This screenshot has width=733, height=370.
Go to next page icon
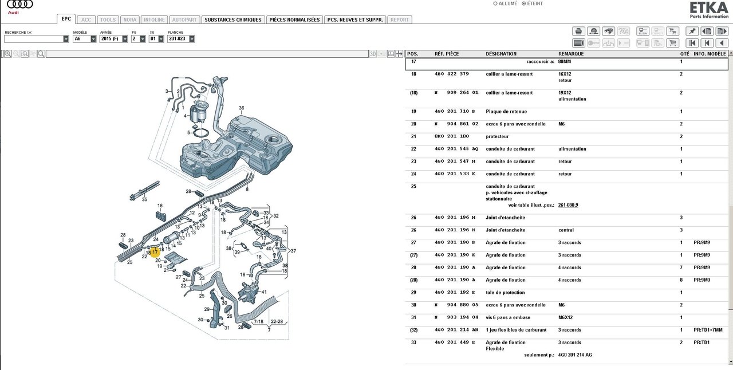[722, 31]
